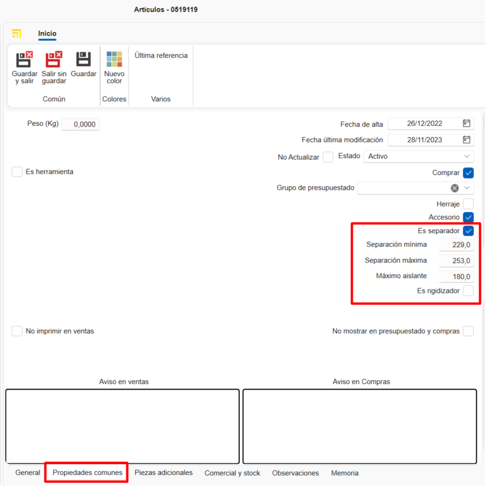
Task: Open the Comercial y stock tab
Action: pyautogui.click(x=232, y=473)
